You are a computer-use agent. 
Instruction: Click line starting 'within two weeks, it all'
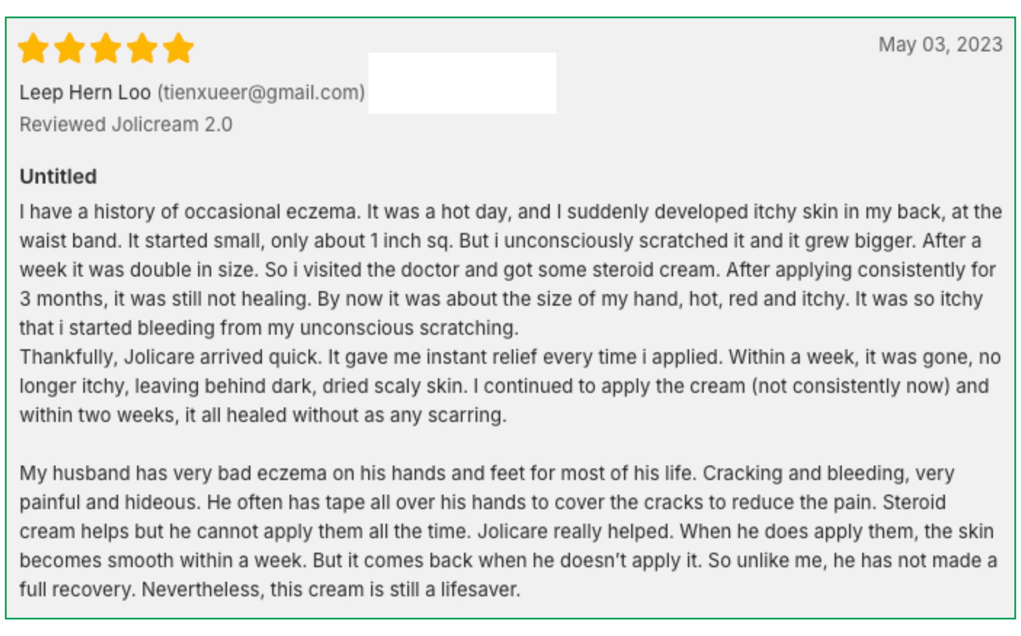tap(263, 415)
